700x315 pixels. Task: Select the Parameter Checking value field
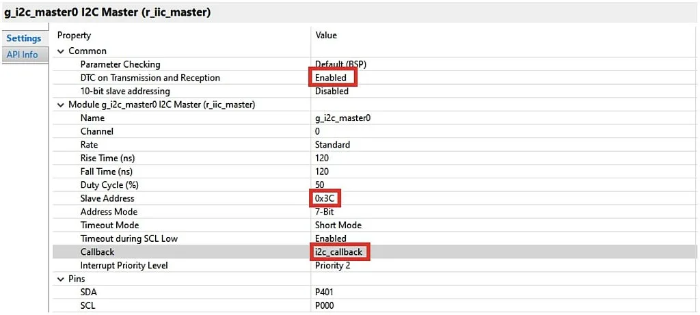click(x=340, y=64)
